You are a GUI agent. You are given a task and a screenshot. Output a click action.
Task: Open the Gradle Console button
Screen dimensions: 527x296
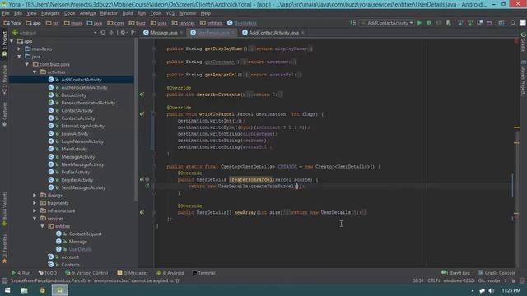pyautogui.click(x=497, y=273)
